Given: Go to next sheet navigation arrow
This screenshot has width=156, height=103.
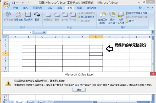Looking at the screenshot, I should point(9,102).
